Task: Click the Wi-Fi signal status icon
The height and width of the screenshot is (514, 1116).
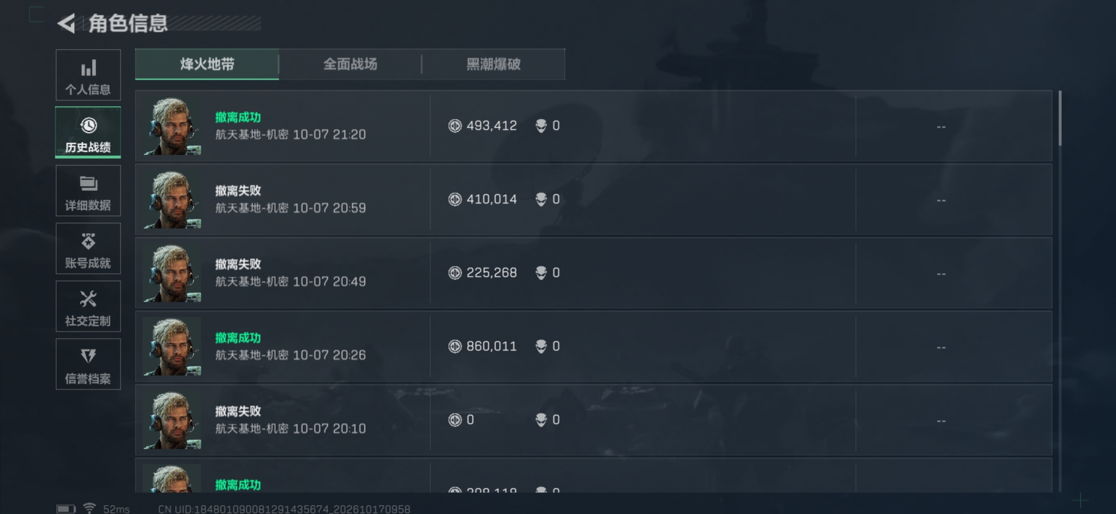Action: (x=89, y=508)
